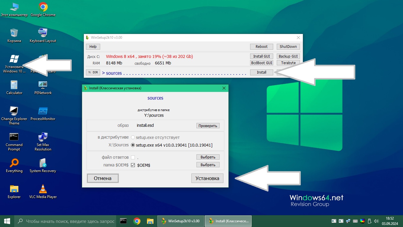This screenshot has width=403, height=227.
Task: Click the Safely Remove Hardware tray icon
Action: (x=370, y=221)
